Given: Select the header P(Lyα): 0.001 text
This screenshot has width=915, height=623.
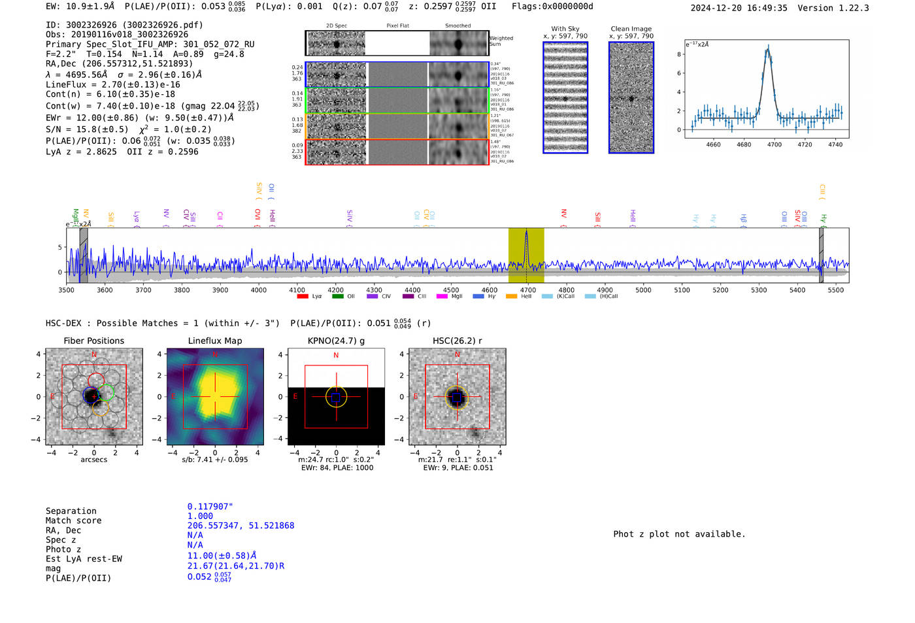Looking at the screenshot, I should click(289, 6).
